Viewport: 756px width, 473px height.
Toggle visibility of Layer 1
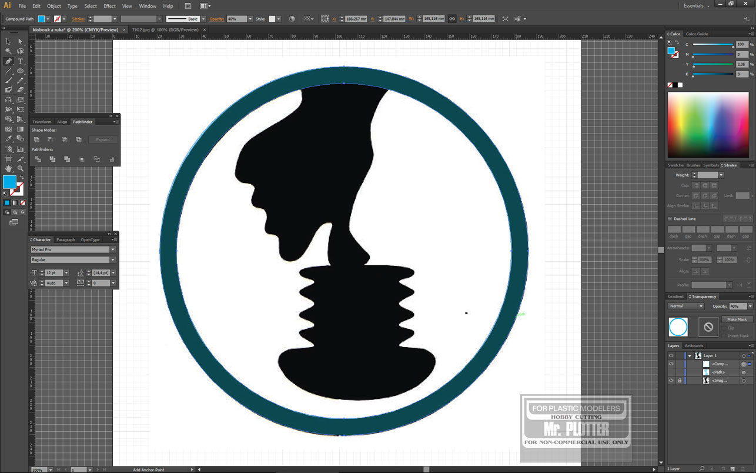(671, 355)
